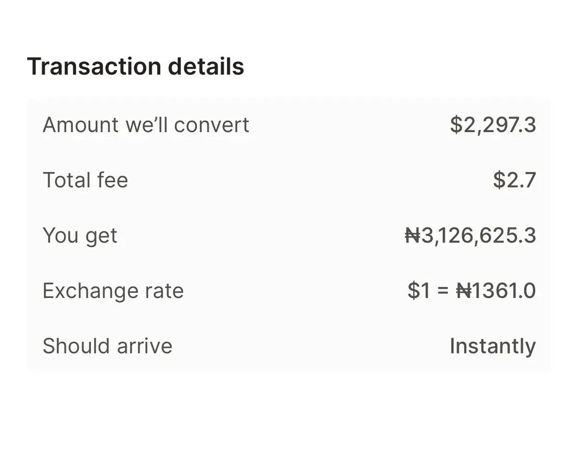Screen dimensions: 579x452
Task: Click "₦1361.0" in the exchange rate row
Action: pyautogui.click(x=496, y=291)
